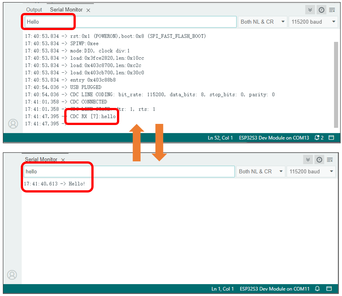Switch to the Output tab
Viewport: 342px width, 296px height.
[34, 10]
